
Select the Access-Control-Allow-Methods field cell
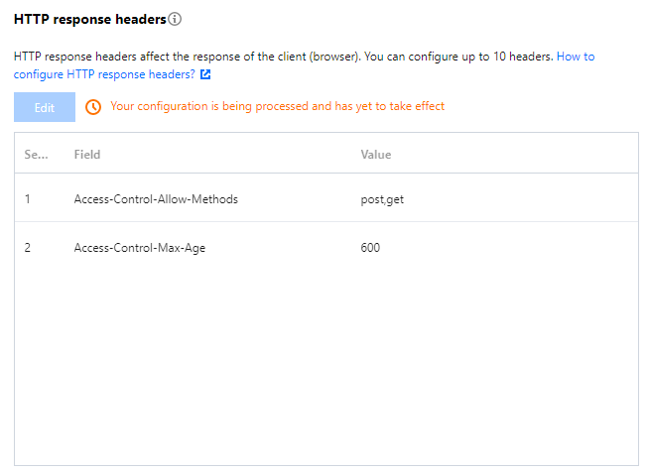(x=156, y=199)
